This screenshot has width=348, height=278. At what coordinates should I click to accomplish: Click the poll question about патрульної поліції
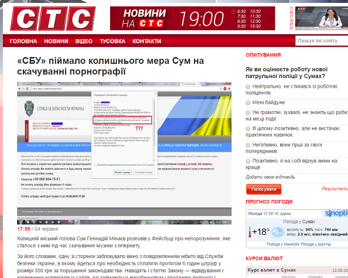pyautogui.click(x=286, y=73)
